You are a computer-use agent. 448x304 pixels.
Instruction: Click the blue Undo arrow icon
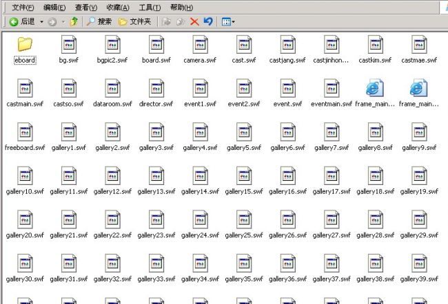207,21
